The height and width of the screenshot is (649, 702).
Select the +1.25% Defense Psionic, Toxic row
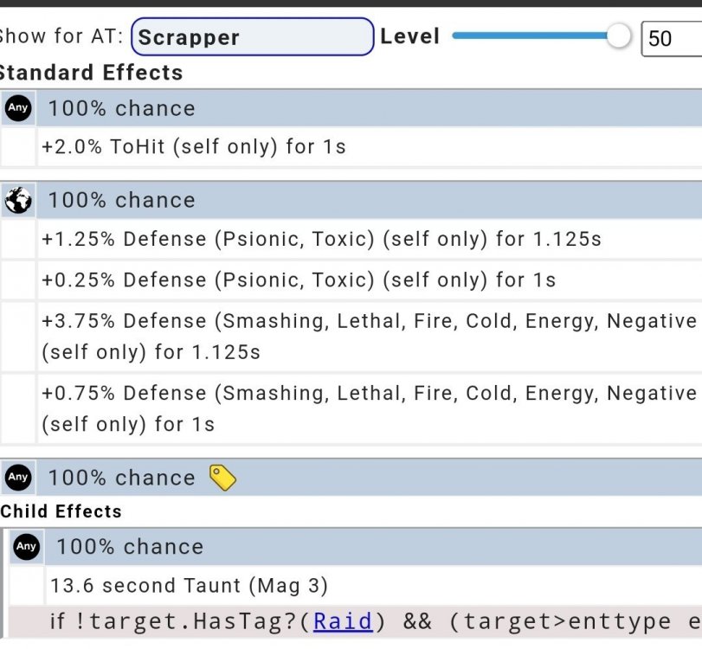[x=320, y=239]
